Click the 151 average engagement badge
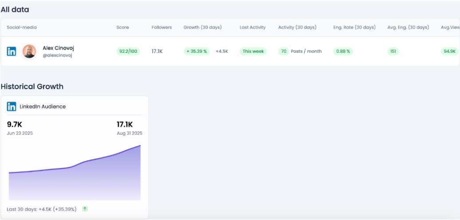Viewport: 460px width, 220px height. [393, 51]
